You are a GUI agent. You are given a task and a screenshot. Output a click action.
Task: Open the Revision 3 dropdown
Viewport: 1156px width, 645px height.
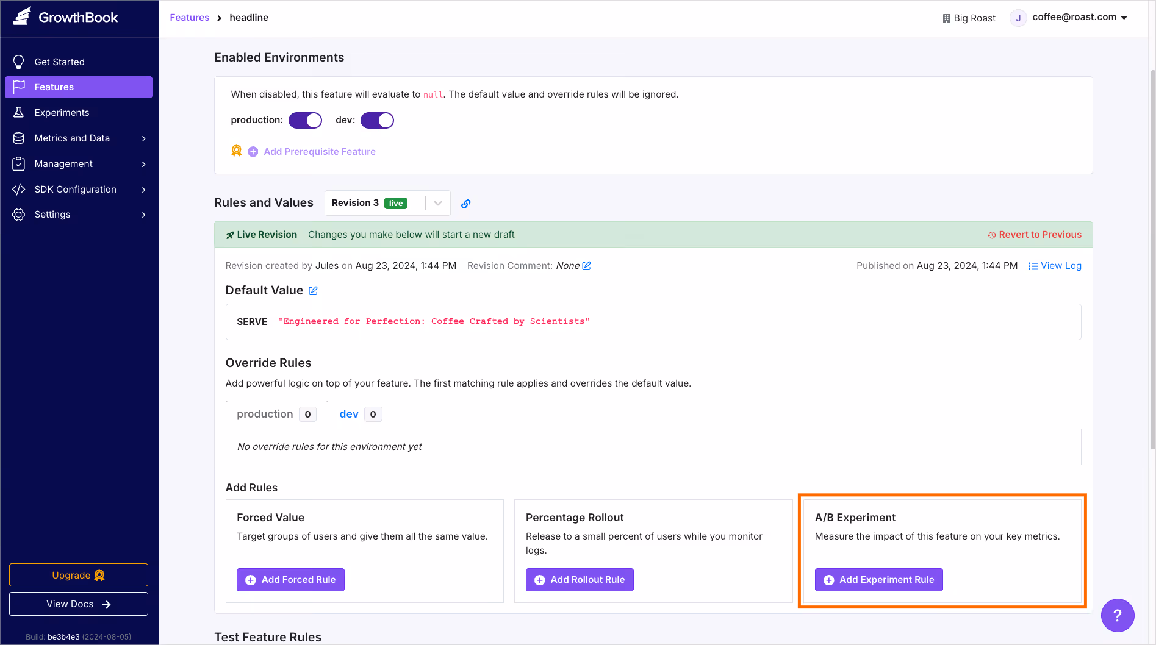click(x=437, y=202)
